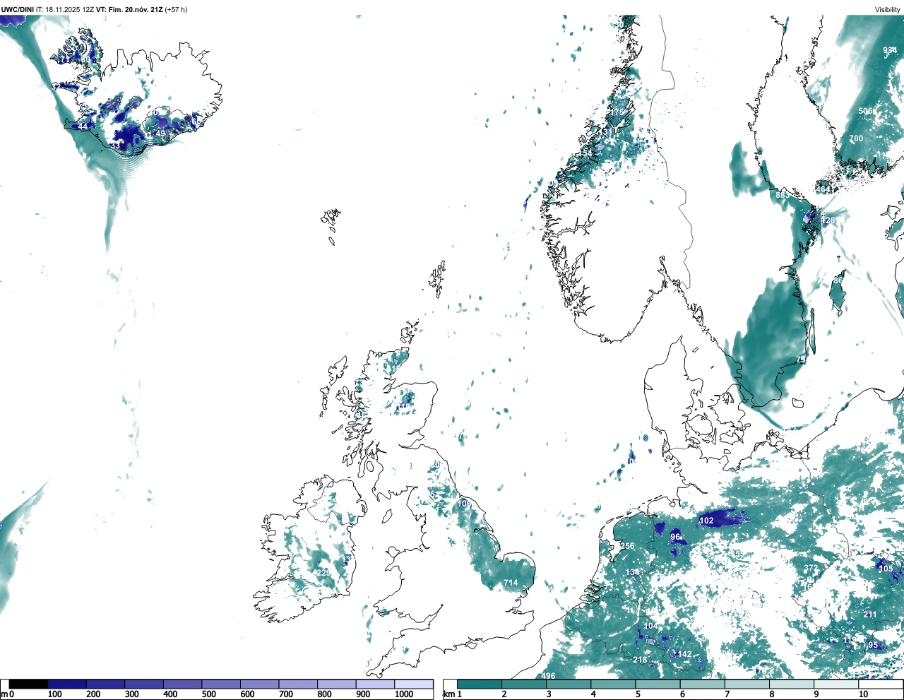Click the 'm' unit label in the legend
Image resolution: width=904 pixels, height=700 pixels.
[x=4, y=695]
